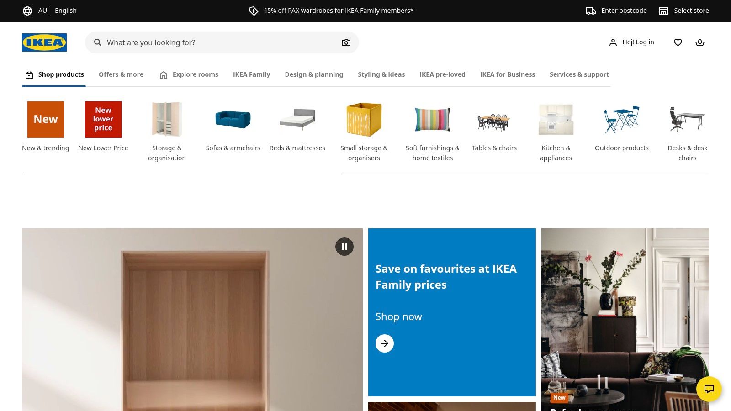Open Save on favourites at IKEA Family prices
The width and height of the screenshot is (731, 411).
tap(446, 277)
